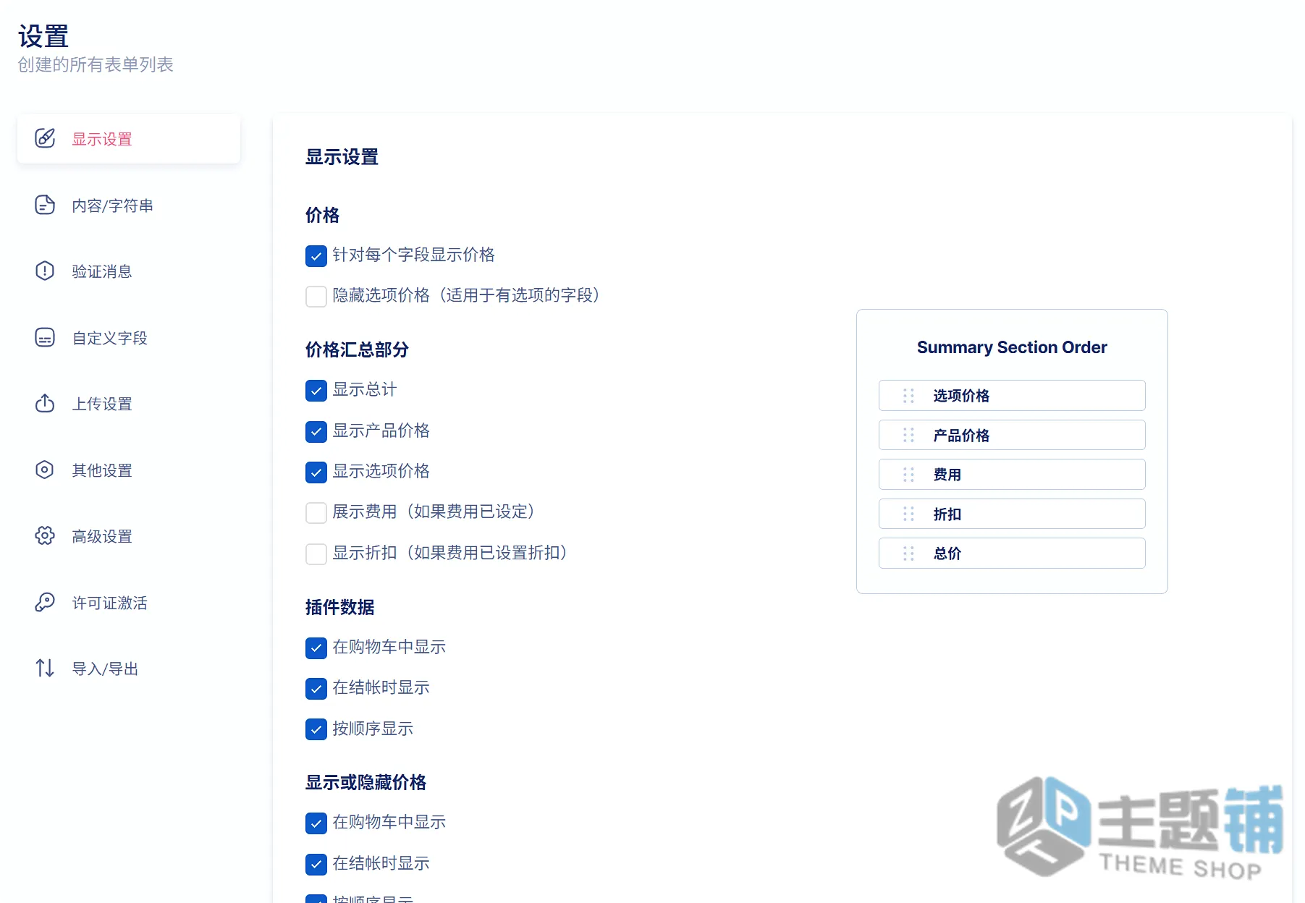The width and height of the screenshot is (1305, 903).
Task: Click the 许可证激活 key icon
Action: (45, 602)
